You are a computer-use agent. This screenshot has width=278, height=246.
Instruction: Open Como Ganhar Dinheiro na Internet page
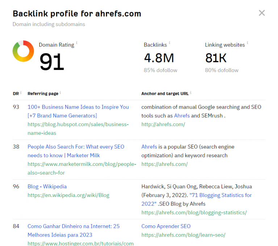[x=73, y=230]
